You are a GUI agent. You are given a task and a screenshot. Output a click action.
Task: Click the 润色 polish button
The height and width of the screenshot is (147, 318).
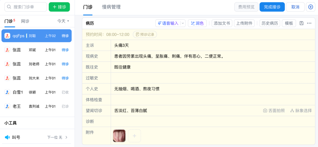tap(197, 23)
